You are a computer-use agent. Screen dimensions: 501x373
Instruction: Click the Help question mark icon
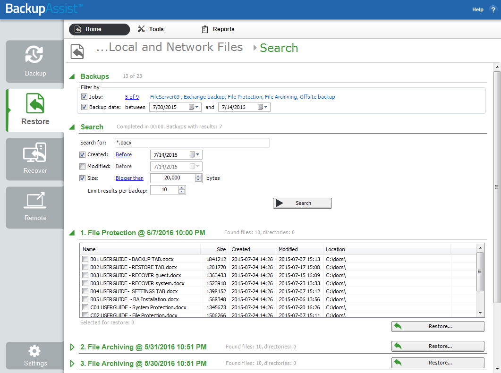coord(493,9)
